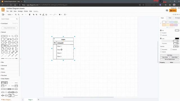Open the diagrams.net logo home icon
The height and width of the screenshot is (101, 180).
click(x=3, y=10)
